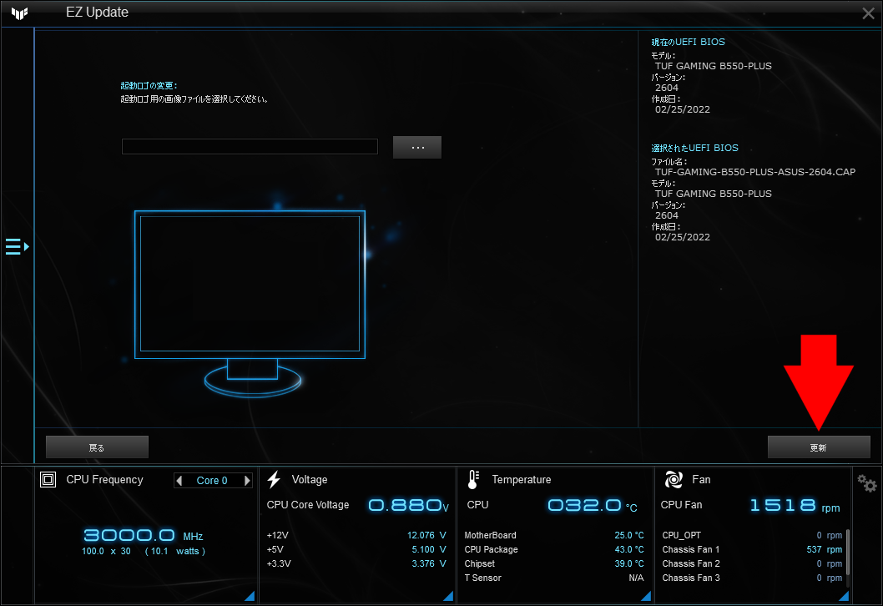Viewport: 883px width, 606px height.
Task: Expand the Voltage panel corner triangle
Action: click(x=447, y=595)
